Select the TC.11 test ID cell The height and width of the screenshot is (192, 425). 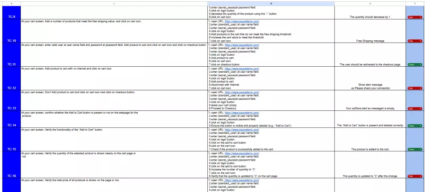pos(11,55)
